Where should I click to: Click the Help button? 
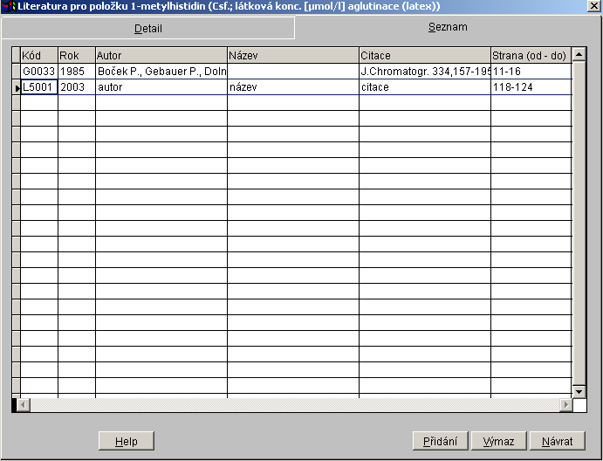(126, 442)
